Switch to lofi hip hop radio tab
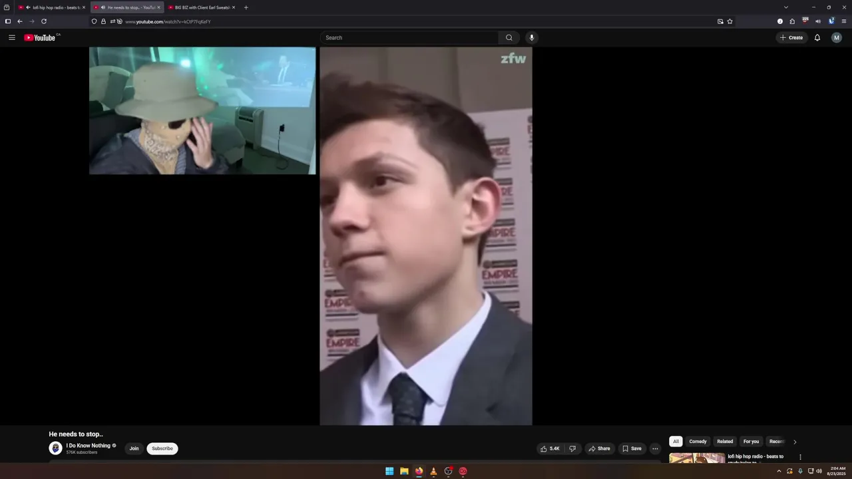 point(52,7)
